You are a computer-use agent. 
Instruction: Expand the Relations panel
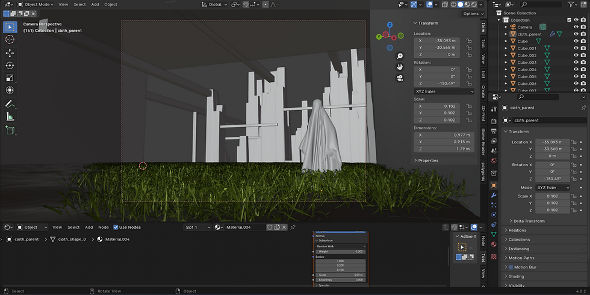[517, 230]
